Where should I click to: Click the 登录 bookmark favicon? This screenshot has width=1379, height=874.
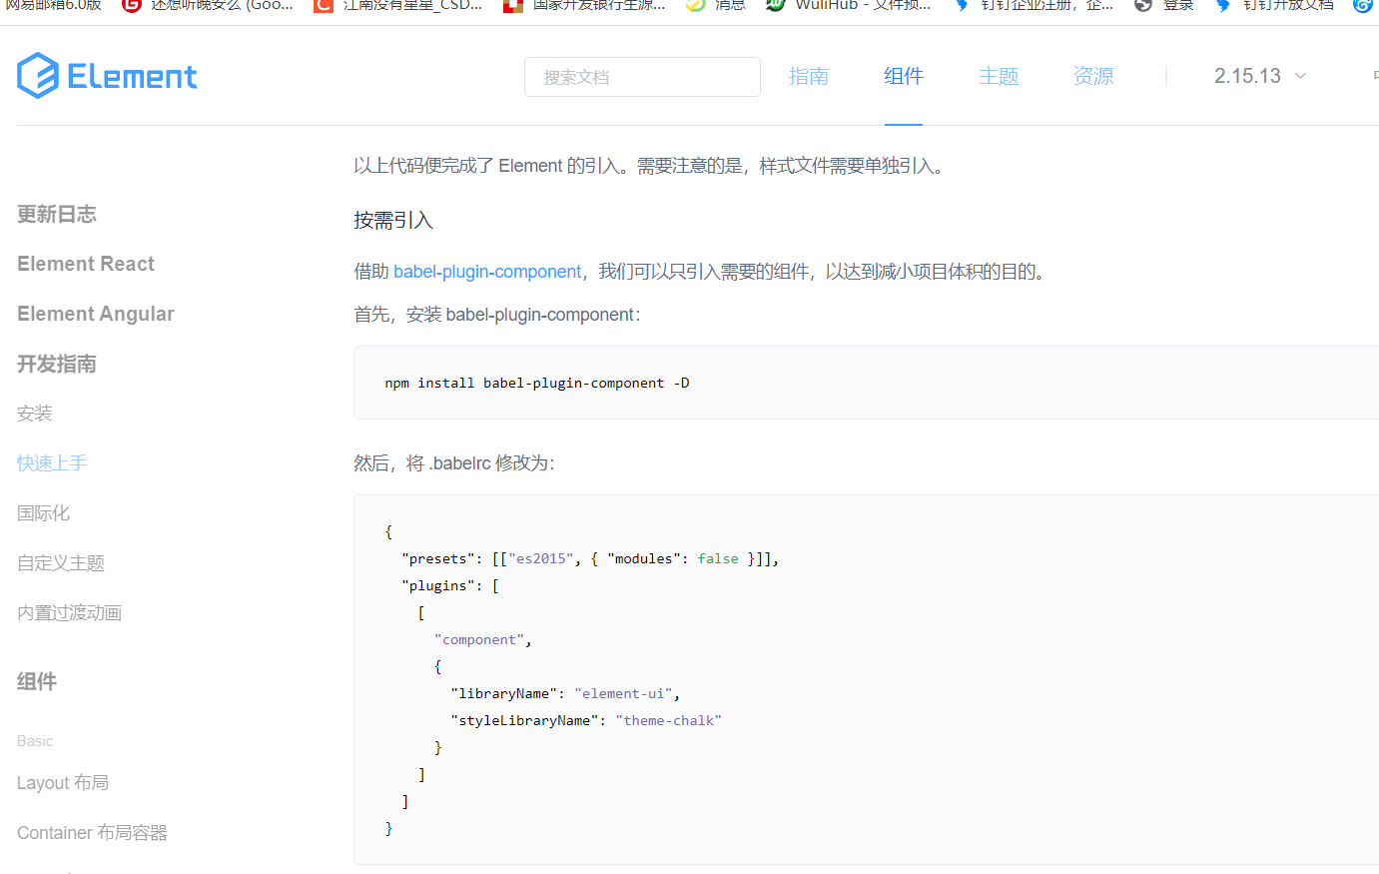[1144, 7]
